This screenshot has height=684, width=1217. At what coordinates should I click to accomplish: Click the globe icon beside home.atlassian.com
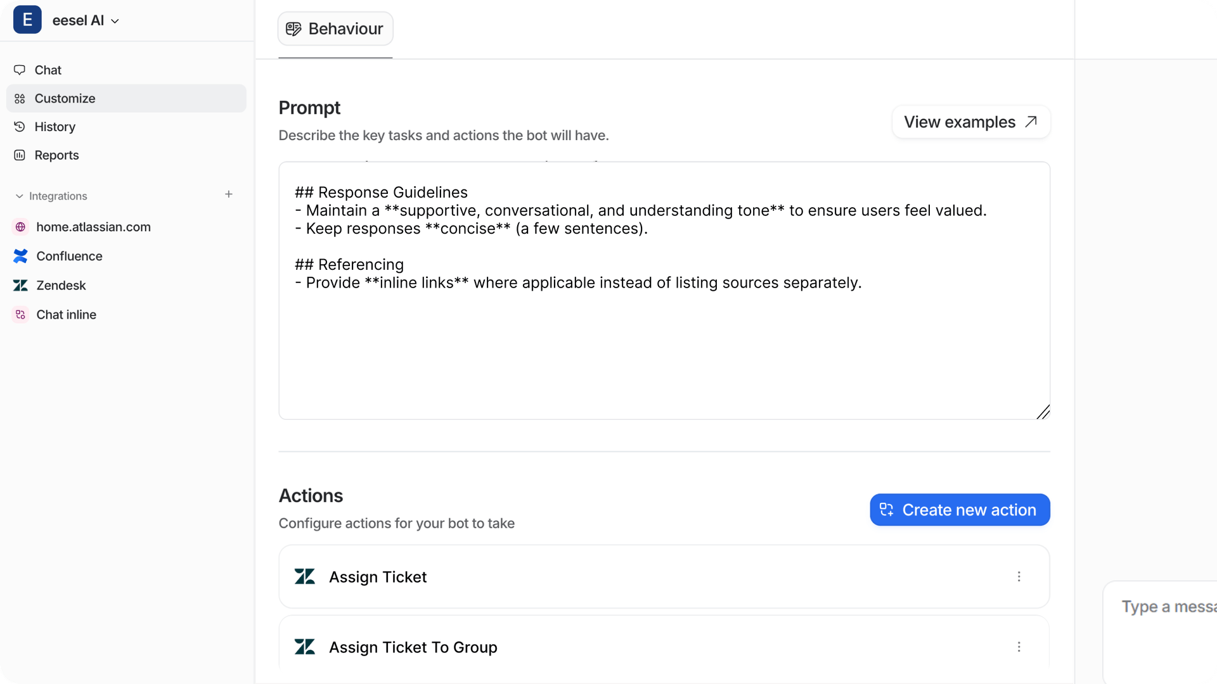pos(20,227)
